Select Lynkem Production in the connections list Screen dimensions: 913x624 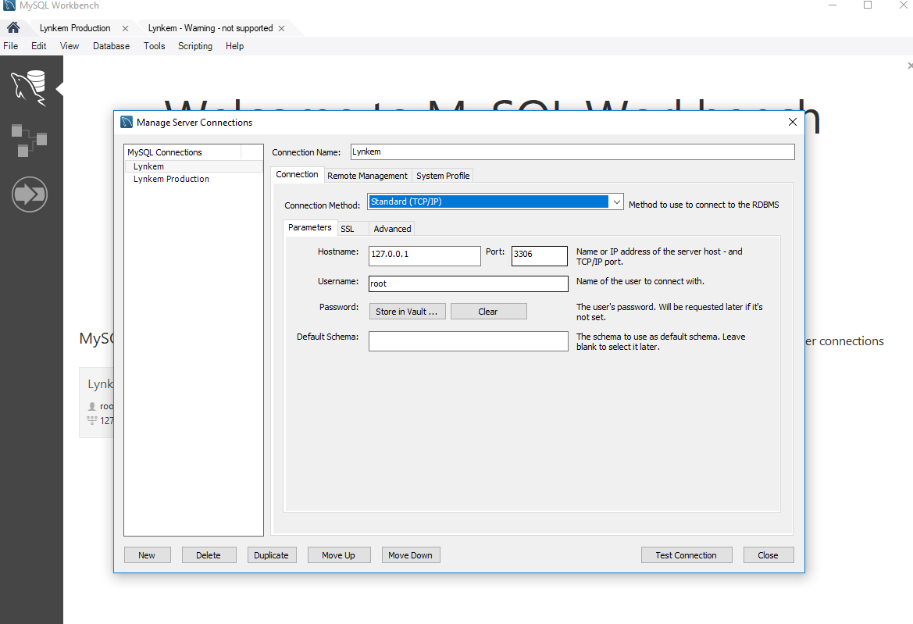coord(194,179)
